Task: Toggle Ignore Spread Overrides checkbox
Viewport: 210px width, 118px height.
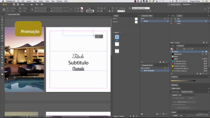Action: 171,105
